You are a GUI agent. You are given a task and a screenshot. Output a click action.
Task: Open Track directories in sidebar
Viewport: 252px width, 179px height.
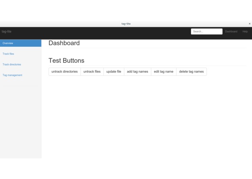12,64
